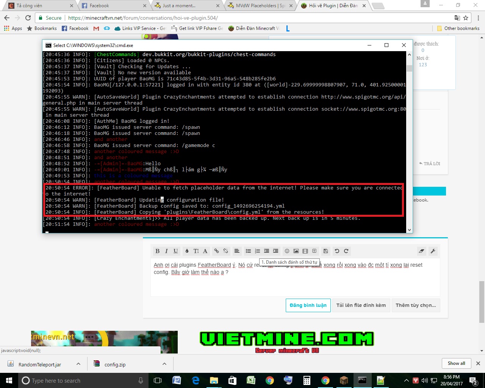
Task: Show hidden system tray icons
Action: coord(406,380)
